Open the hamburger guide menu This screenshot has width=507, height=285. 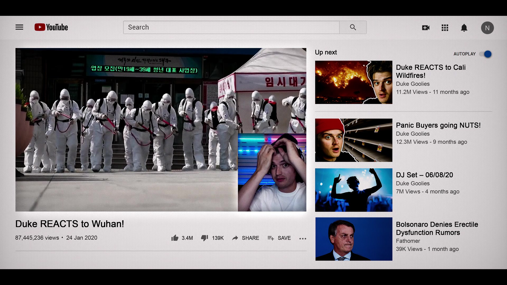(19, 27)
